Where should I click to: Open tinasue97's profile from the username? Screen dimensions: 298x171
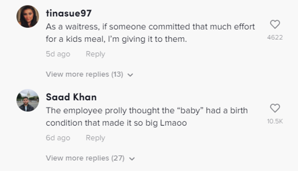pos(69,13)
